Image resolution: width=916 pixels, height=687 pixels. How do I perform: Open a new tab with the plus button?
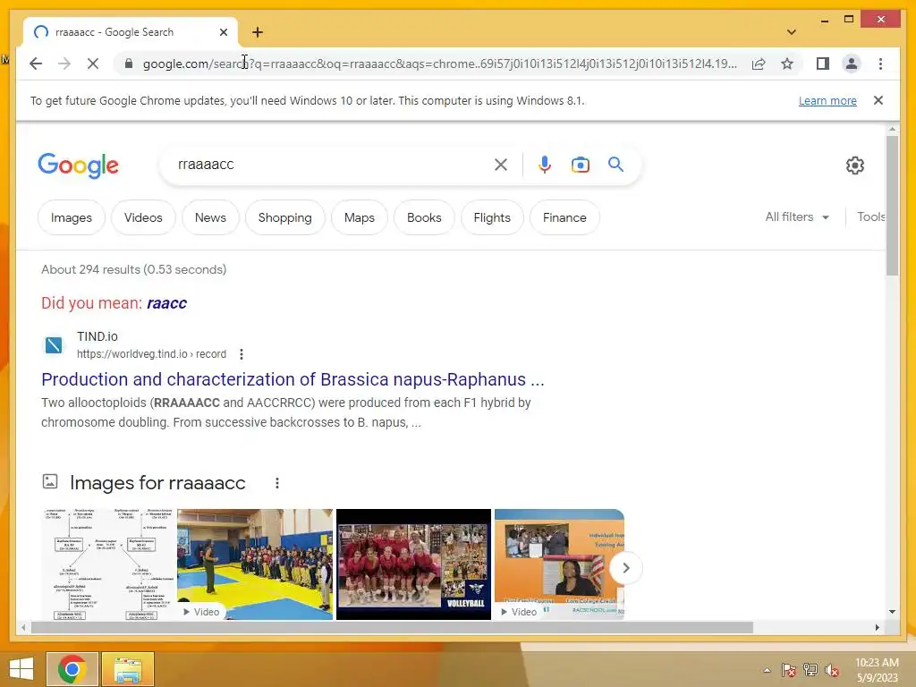click(258, 32)
